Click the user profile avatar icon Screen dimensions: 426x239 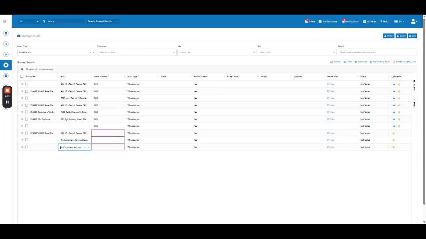tap(413, 21)
